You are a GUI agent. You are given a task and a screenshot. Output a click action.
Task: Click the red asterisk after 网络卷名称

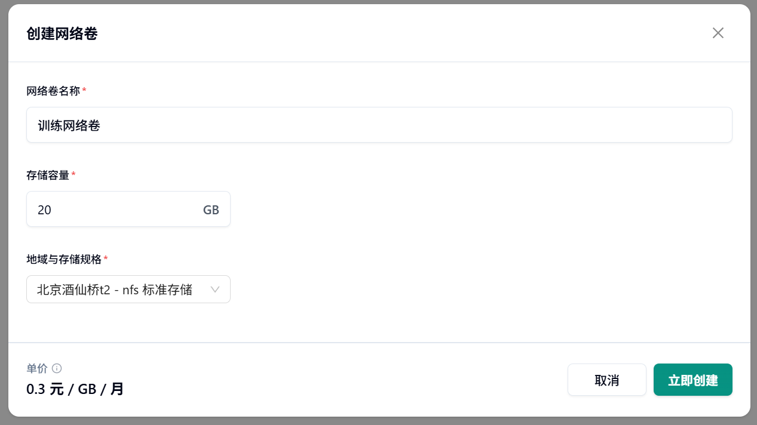84,90
